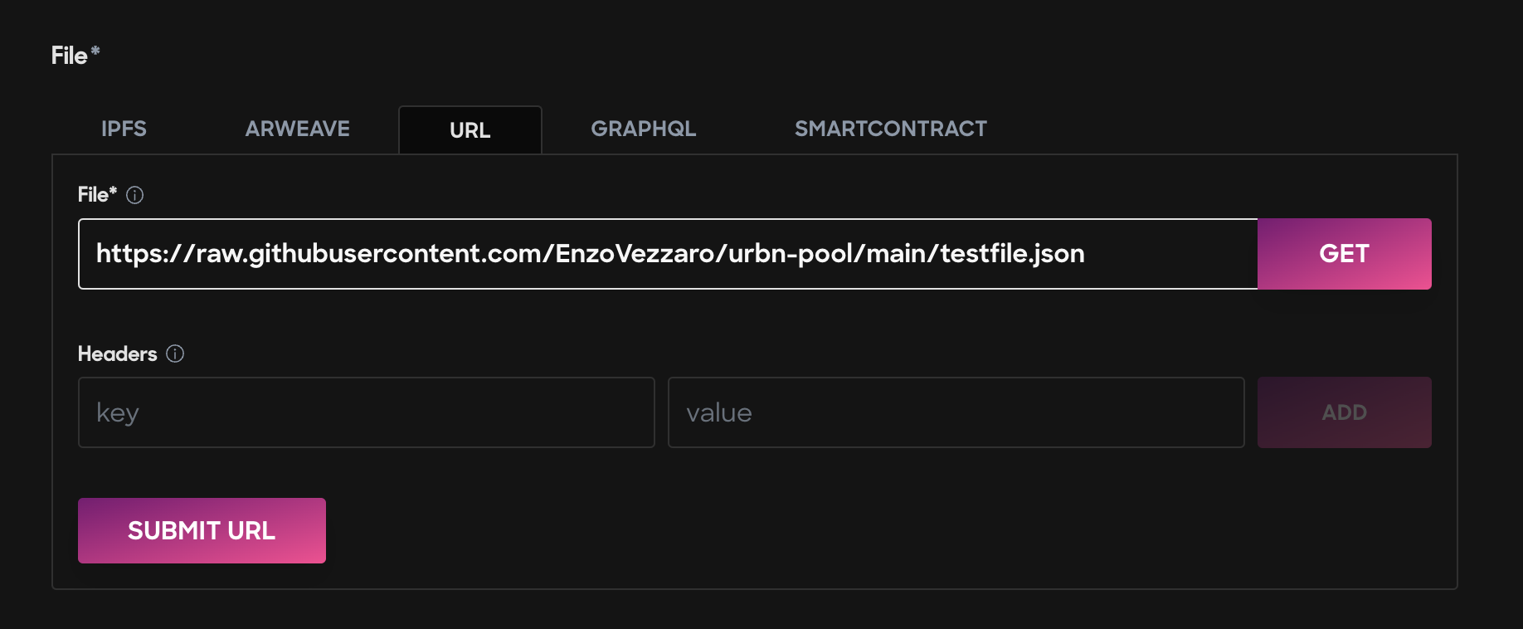Open the File field info tooltip icon
Screen dimensions: 1523x629
coord(134,195)
